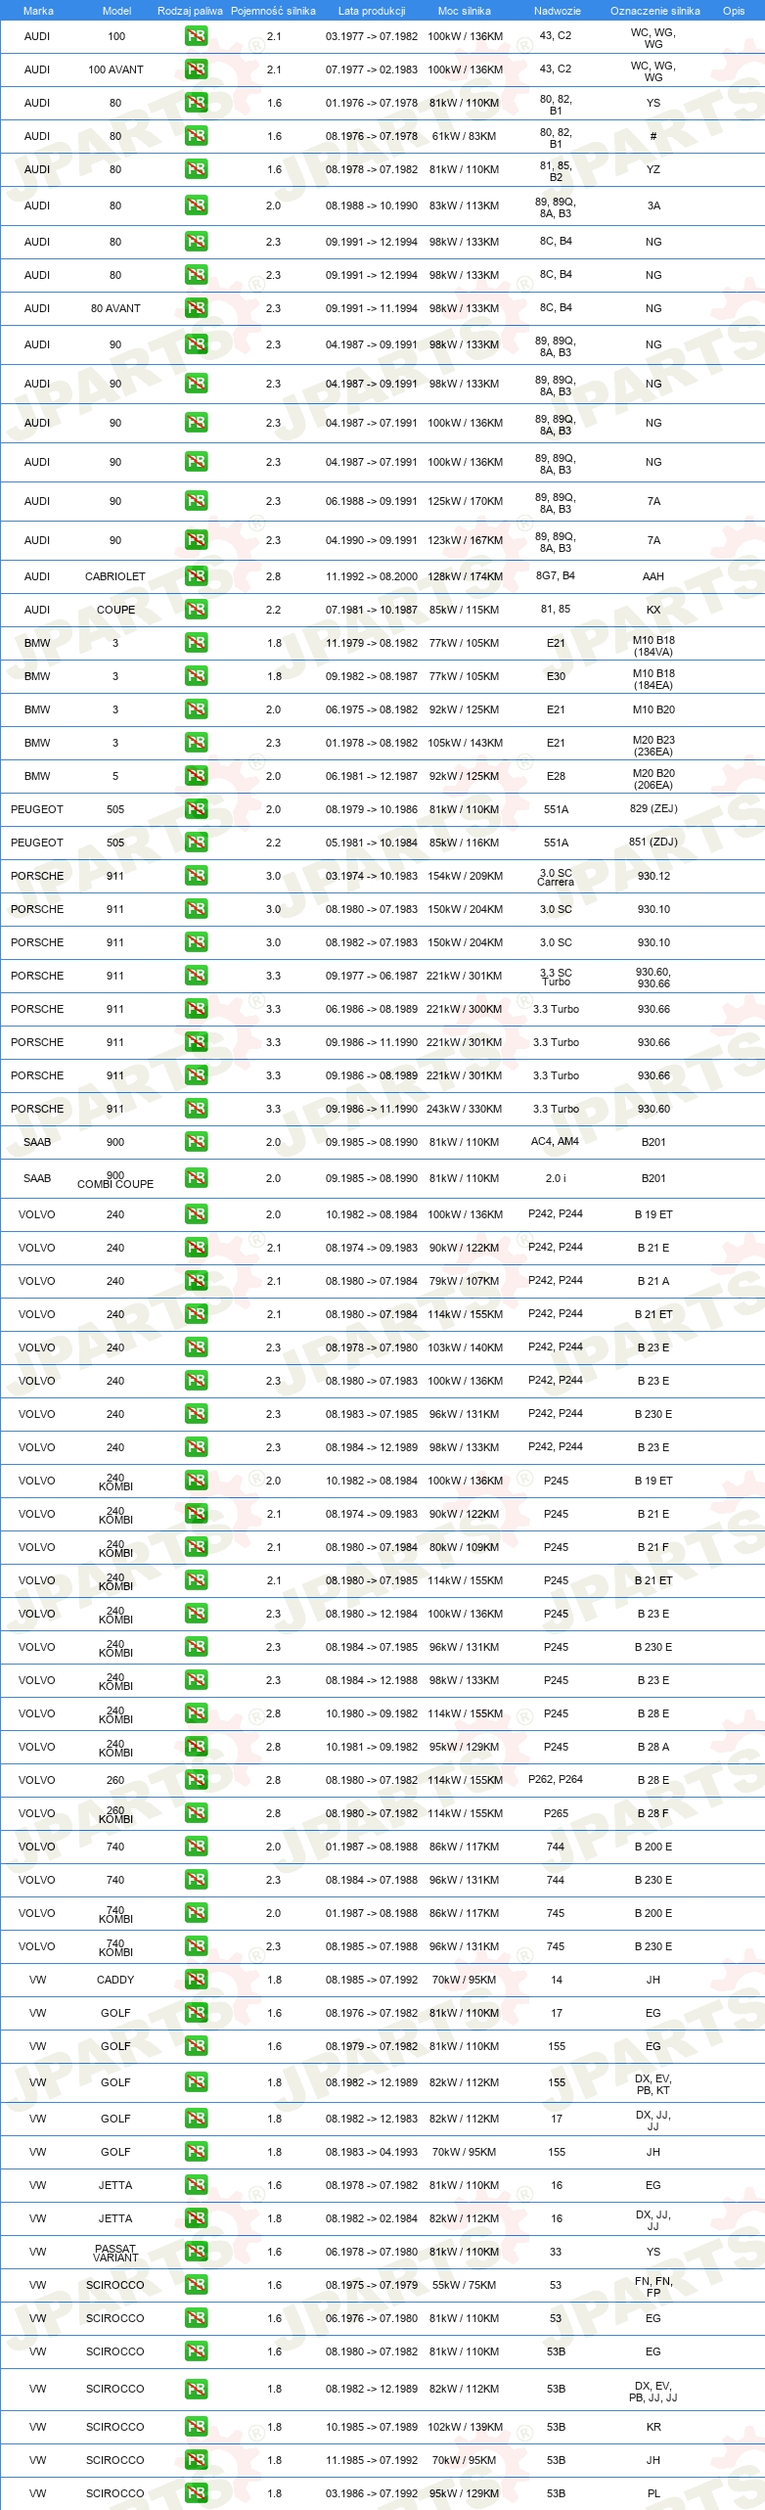Click engine code 829 (ZEJ) cell
The height and width of the screenshot is (2510, 765).
[x=653, y=808]
